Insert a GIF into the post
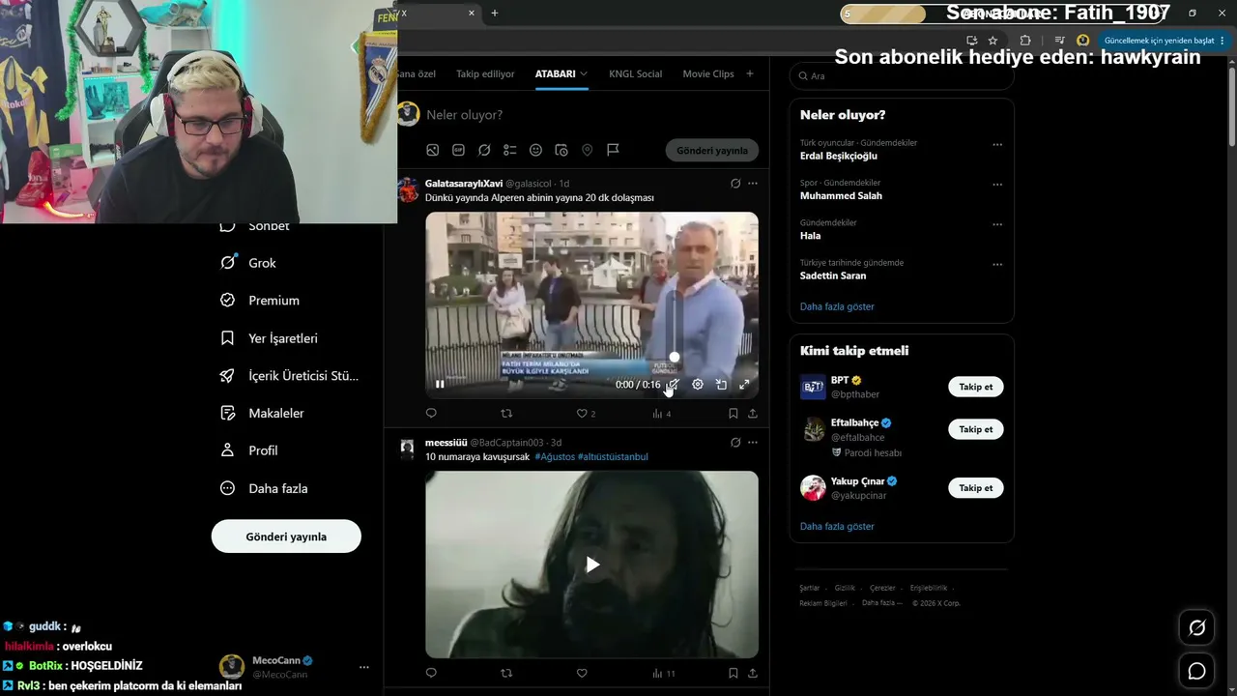 (458, 150)
